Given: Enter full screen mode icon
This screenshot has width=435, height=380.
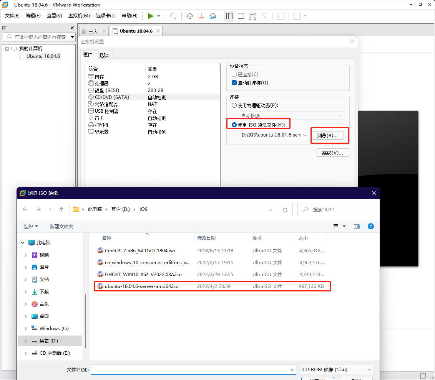Looking at the screenshot, I should [x=252, y=16].
